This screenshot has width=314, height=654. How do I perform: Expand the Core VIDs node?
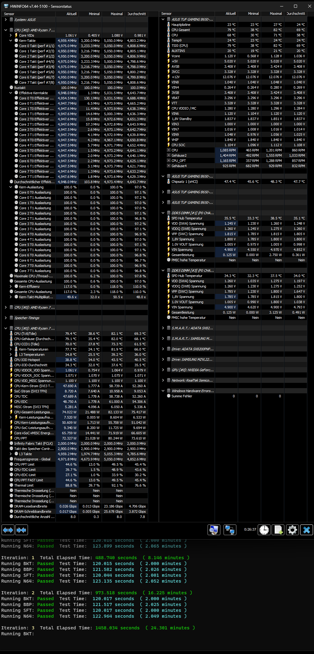click(11, 35)
